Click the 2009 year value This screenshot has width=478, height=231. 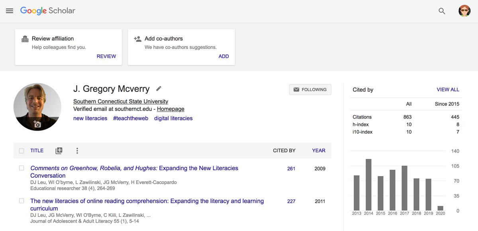[320, 169]
